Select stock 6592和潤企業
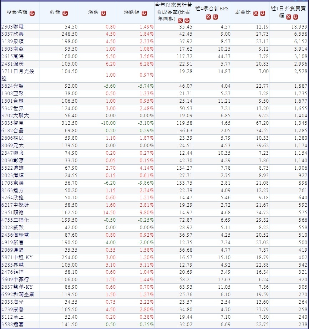 tap(17, 294)
